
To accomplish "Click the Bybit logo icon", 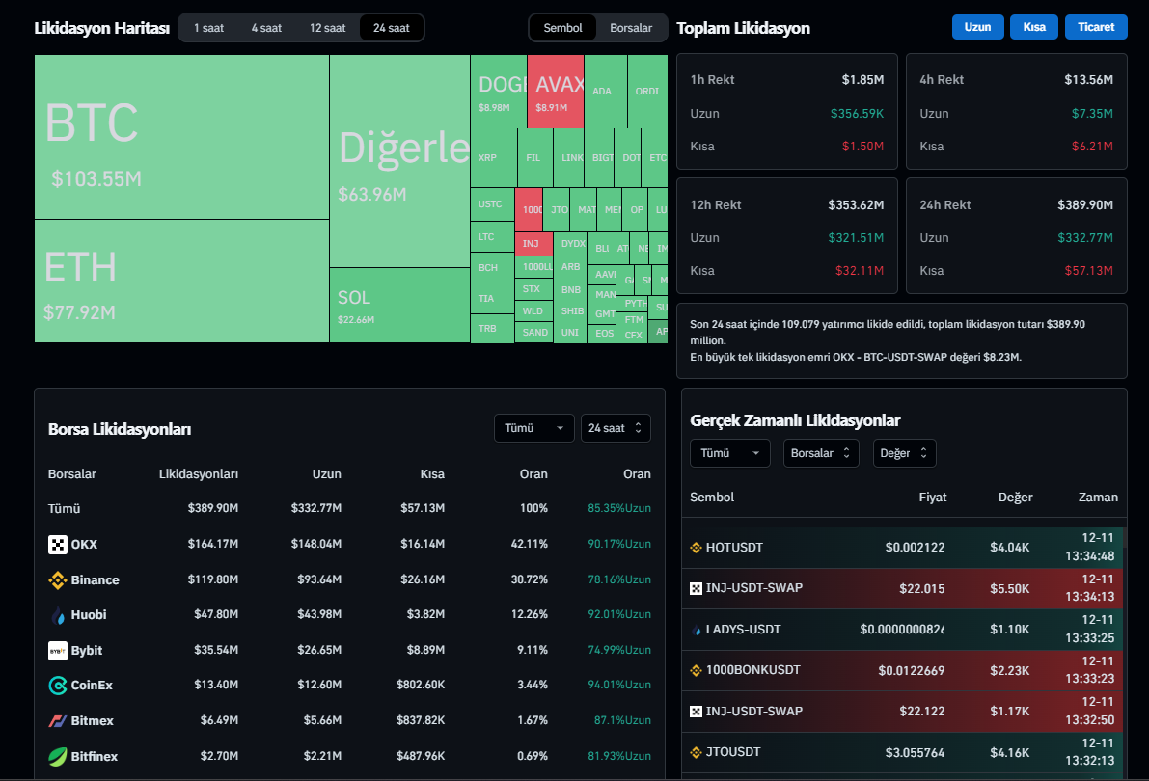I will pos(58,651).
